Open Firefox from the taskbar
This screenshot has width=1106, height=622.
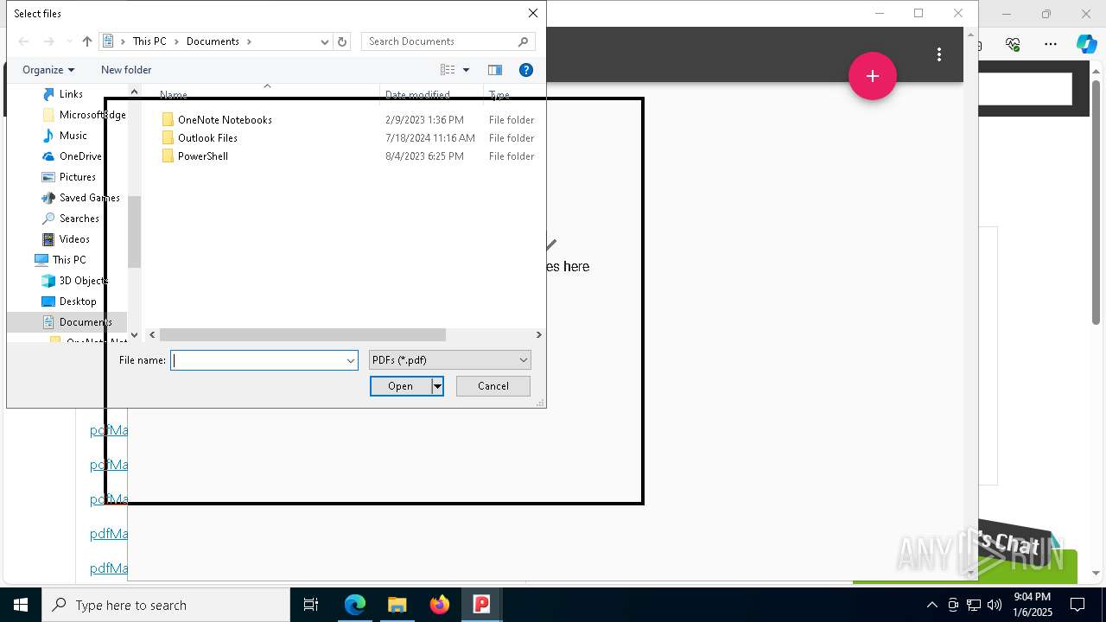pos(440,605)
